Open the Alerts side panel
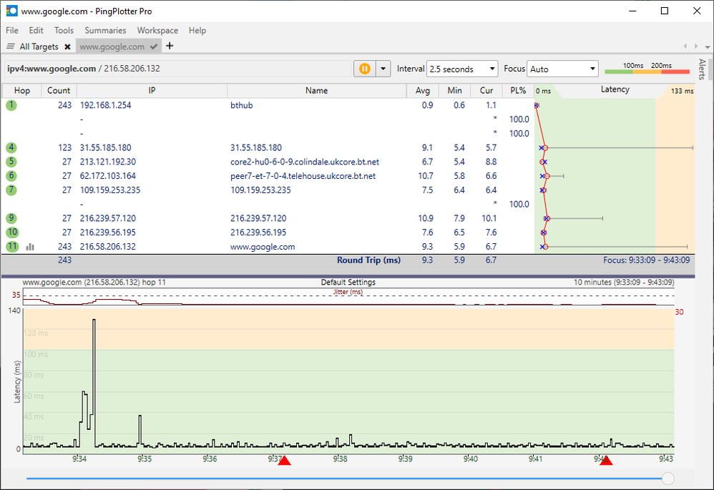The height and width of the screenshot is (490, 714). [701, 69]
